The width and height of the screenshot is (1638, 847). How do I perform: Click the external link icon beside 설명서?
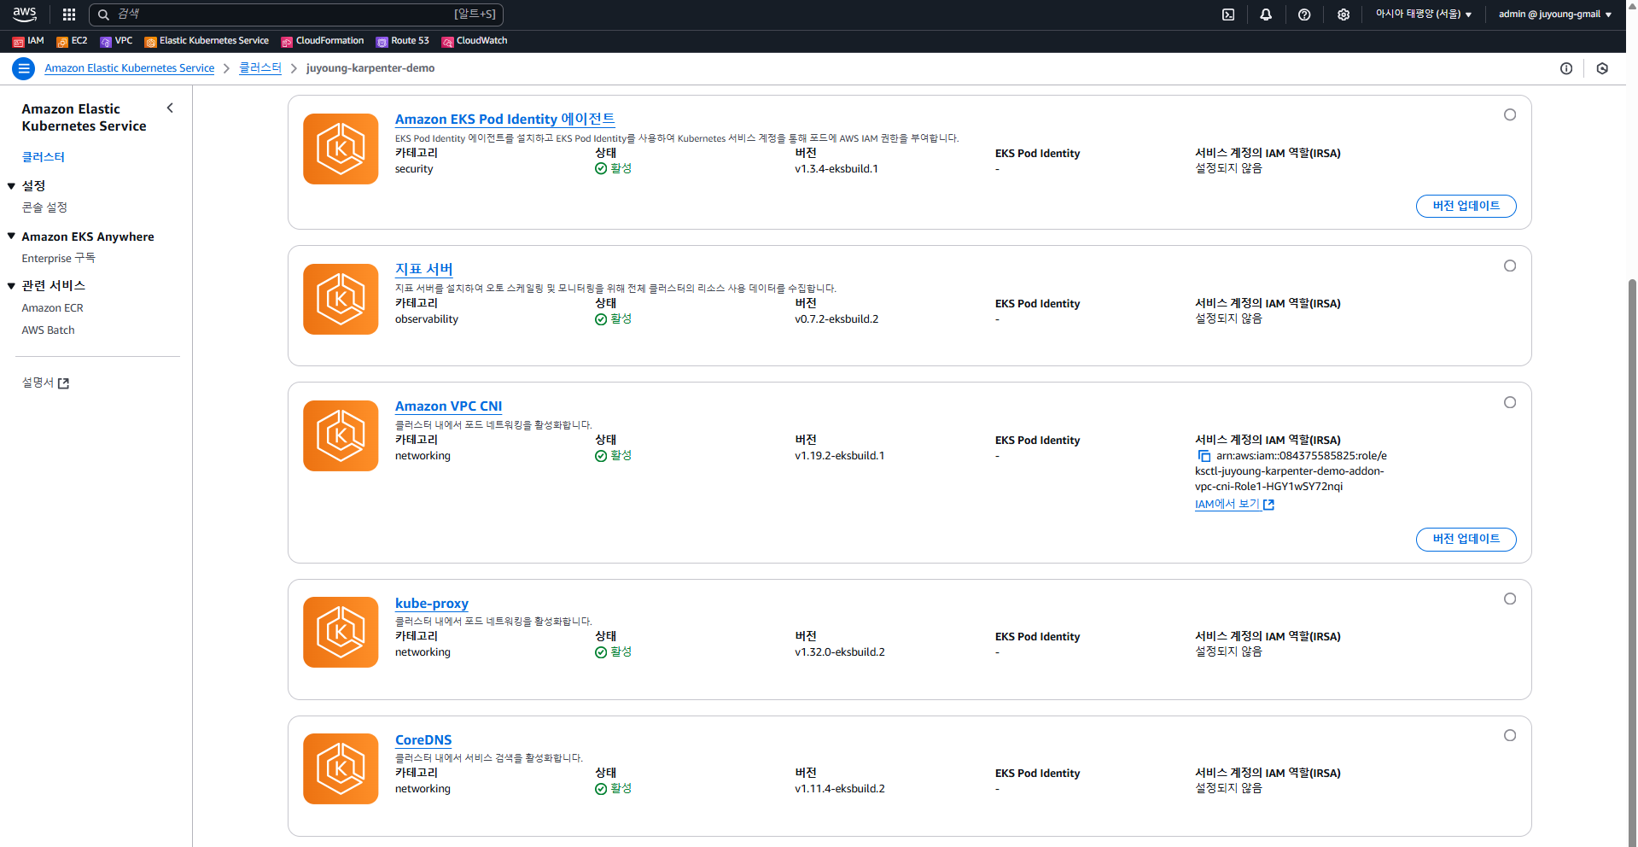coord(63,383)
